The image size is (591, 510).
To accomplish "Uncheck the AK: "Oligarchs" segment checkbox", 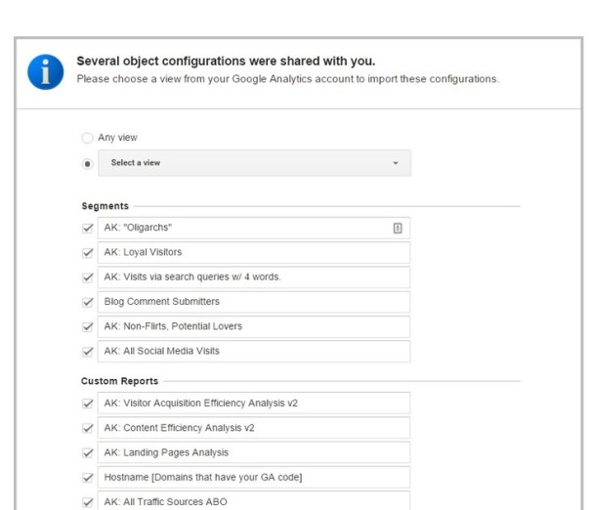I will (x=88, y=228).
